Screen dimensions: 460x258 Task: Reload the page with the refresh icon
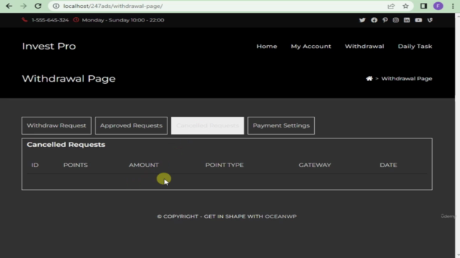click(x=38, y=6)
